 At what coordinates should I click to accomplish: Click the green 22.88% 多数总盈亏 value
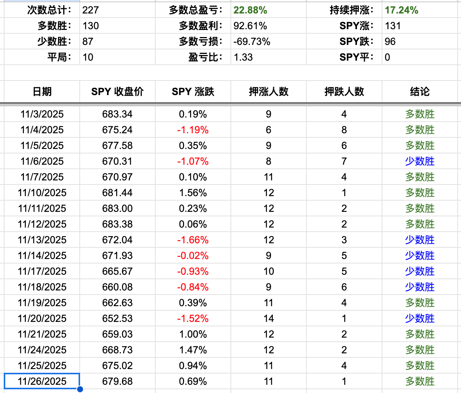tap(250, 10)
